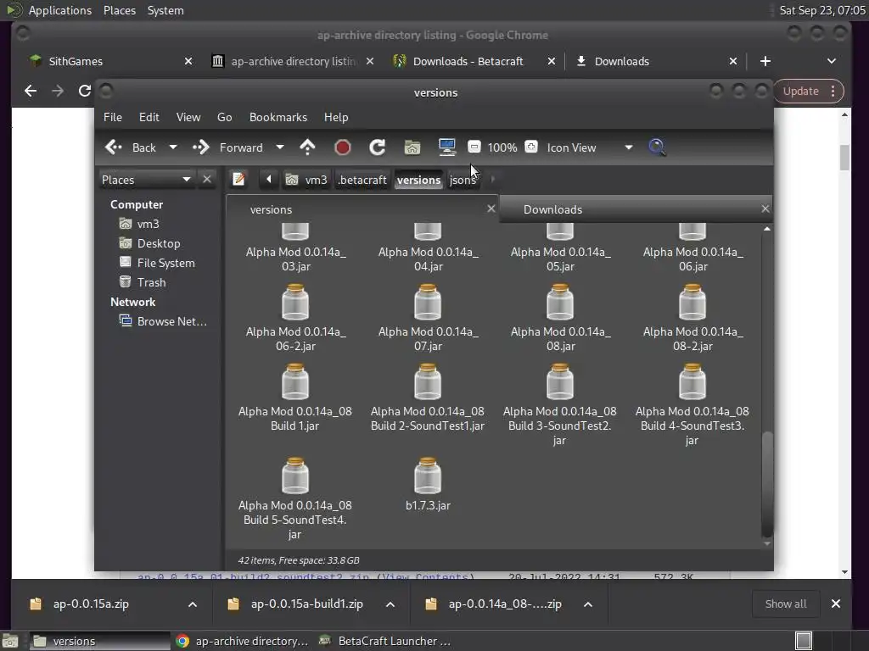Screen dimensions: 869x651
Task: Open the Go menu
Action: click(224, 117)
